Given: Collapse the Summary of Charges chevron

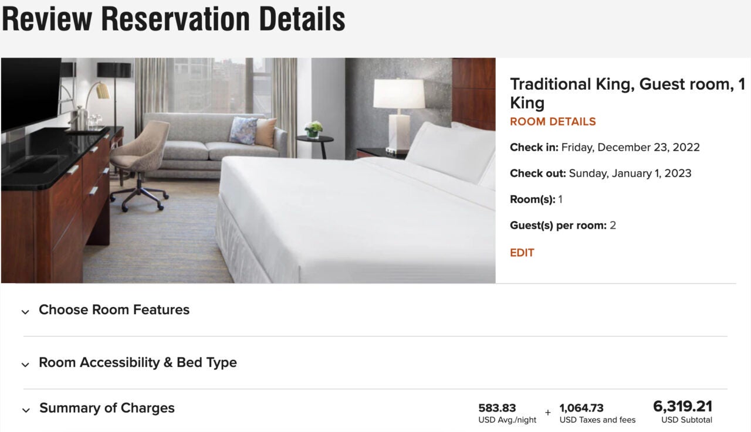Looking at the screenshot, I should (25, 410).
